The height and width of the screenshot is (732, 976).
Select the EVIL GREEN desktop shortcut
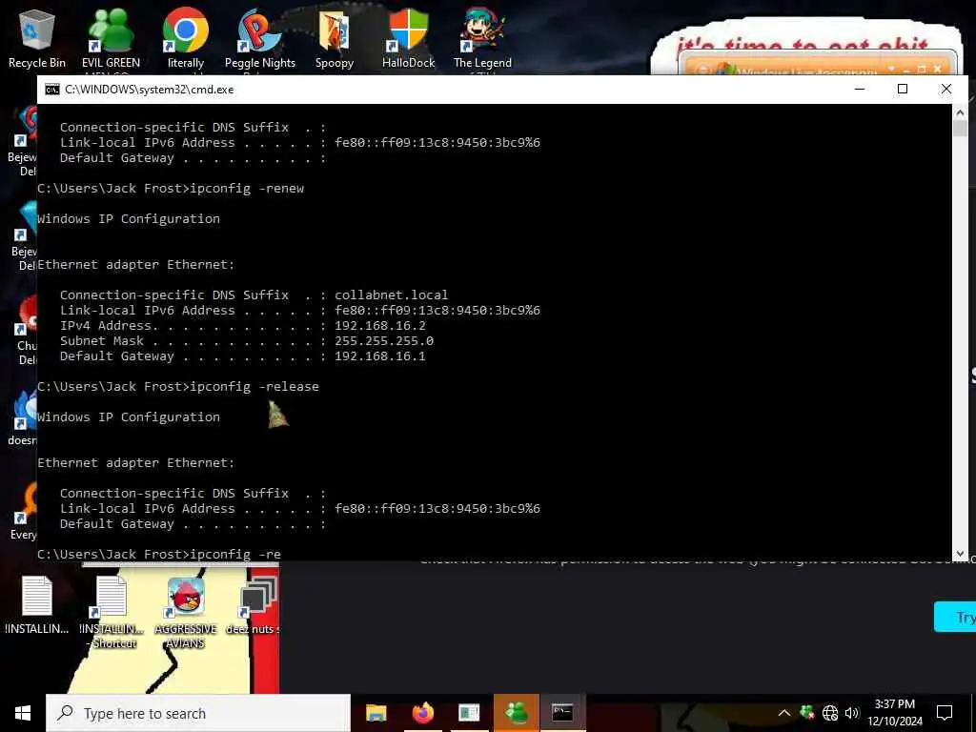[111, 38]
